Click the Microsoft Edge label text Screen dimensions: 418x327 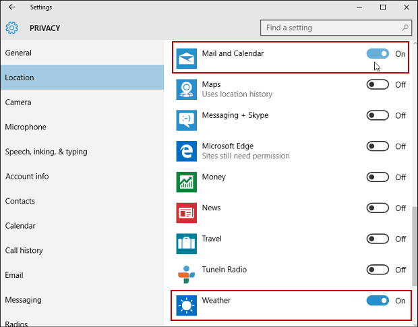tap(228, 146)
